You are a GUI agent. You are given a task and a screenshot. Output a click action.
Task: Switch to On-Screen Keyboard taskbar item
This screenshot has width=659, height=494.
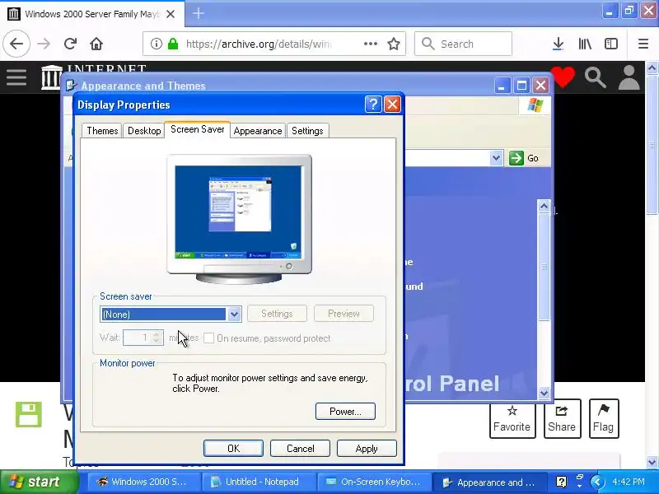[373, 482]
